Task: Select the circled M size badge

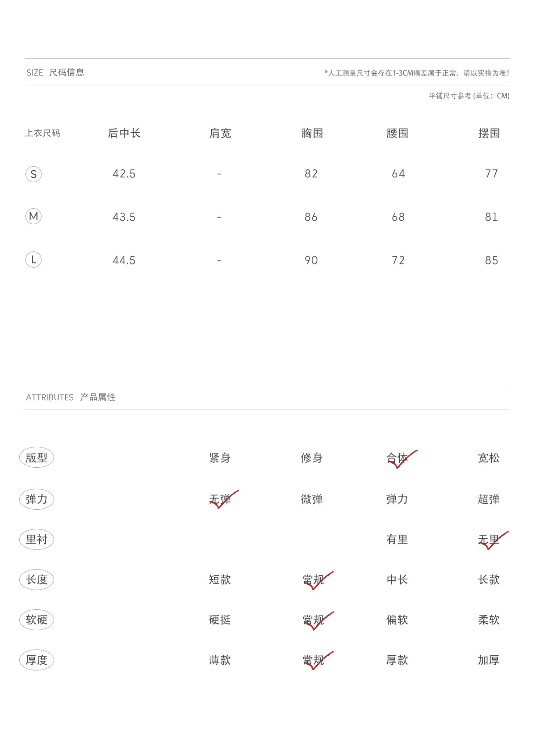Action: [x=33, y=216]
